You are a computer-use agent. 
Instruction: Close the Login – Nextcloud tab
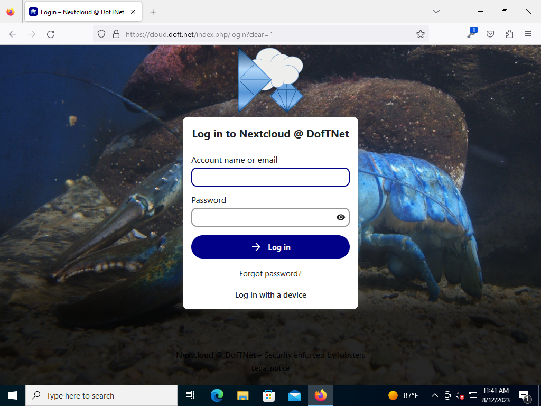tap(133, 12)
